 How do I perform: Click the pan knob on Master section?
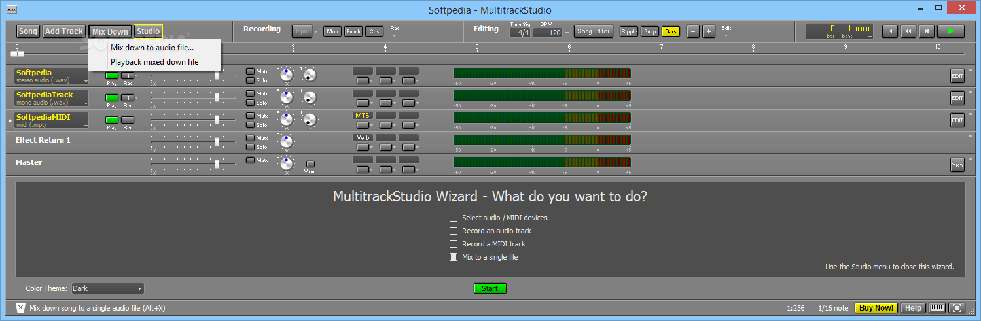tap(287, 164)
